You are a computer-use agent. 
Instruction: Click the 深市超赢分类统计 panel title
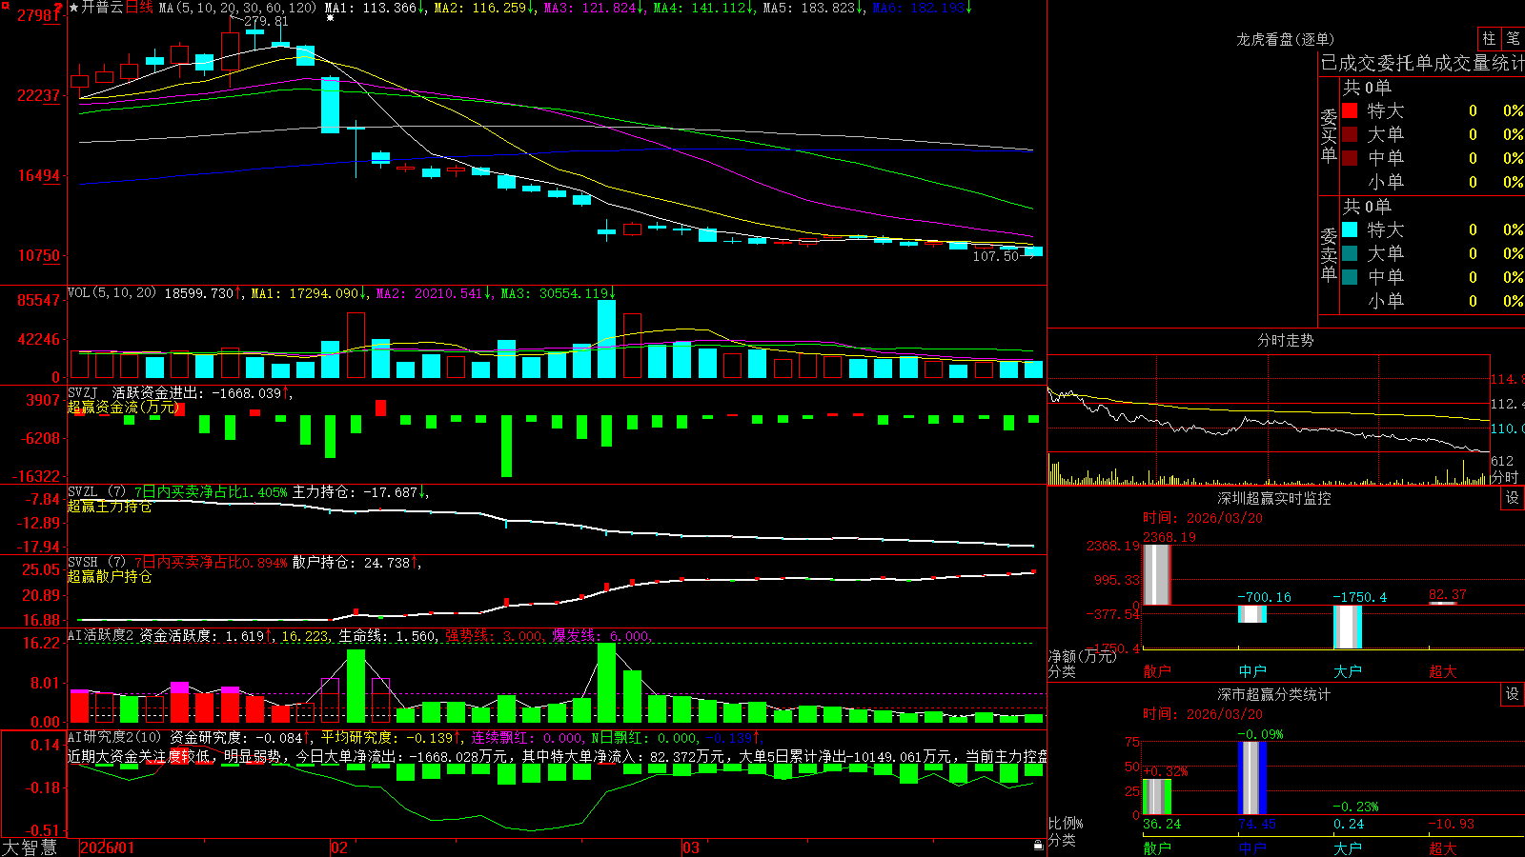point(1273,694)
